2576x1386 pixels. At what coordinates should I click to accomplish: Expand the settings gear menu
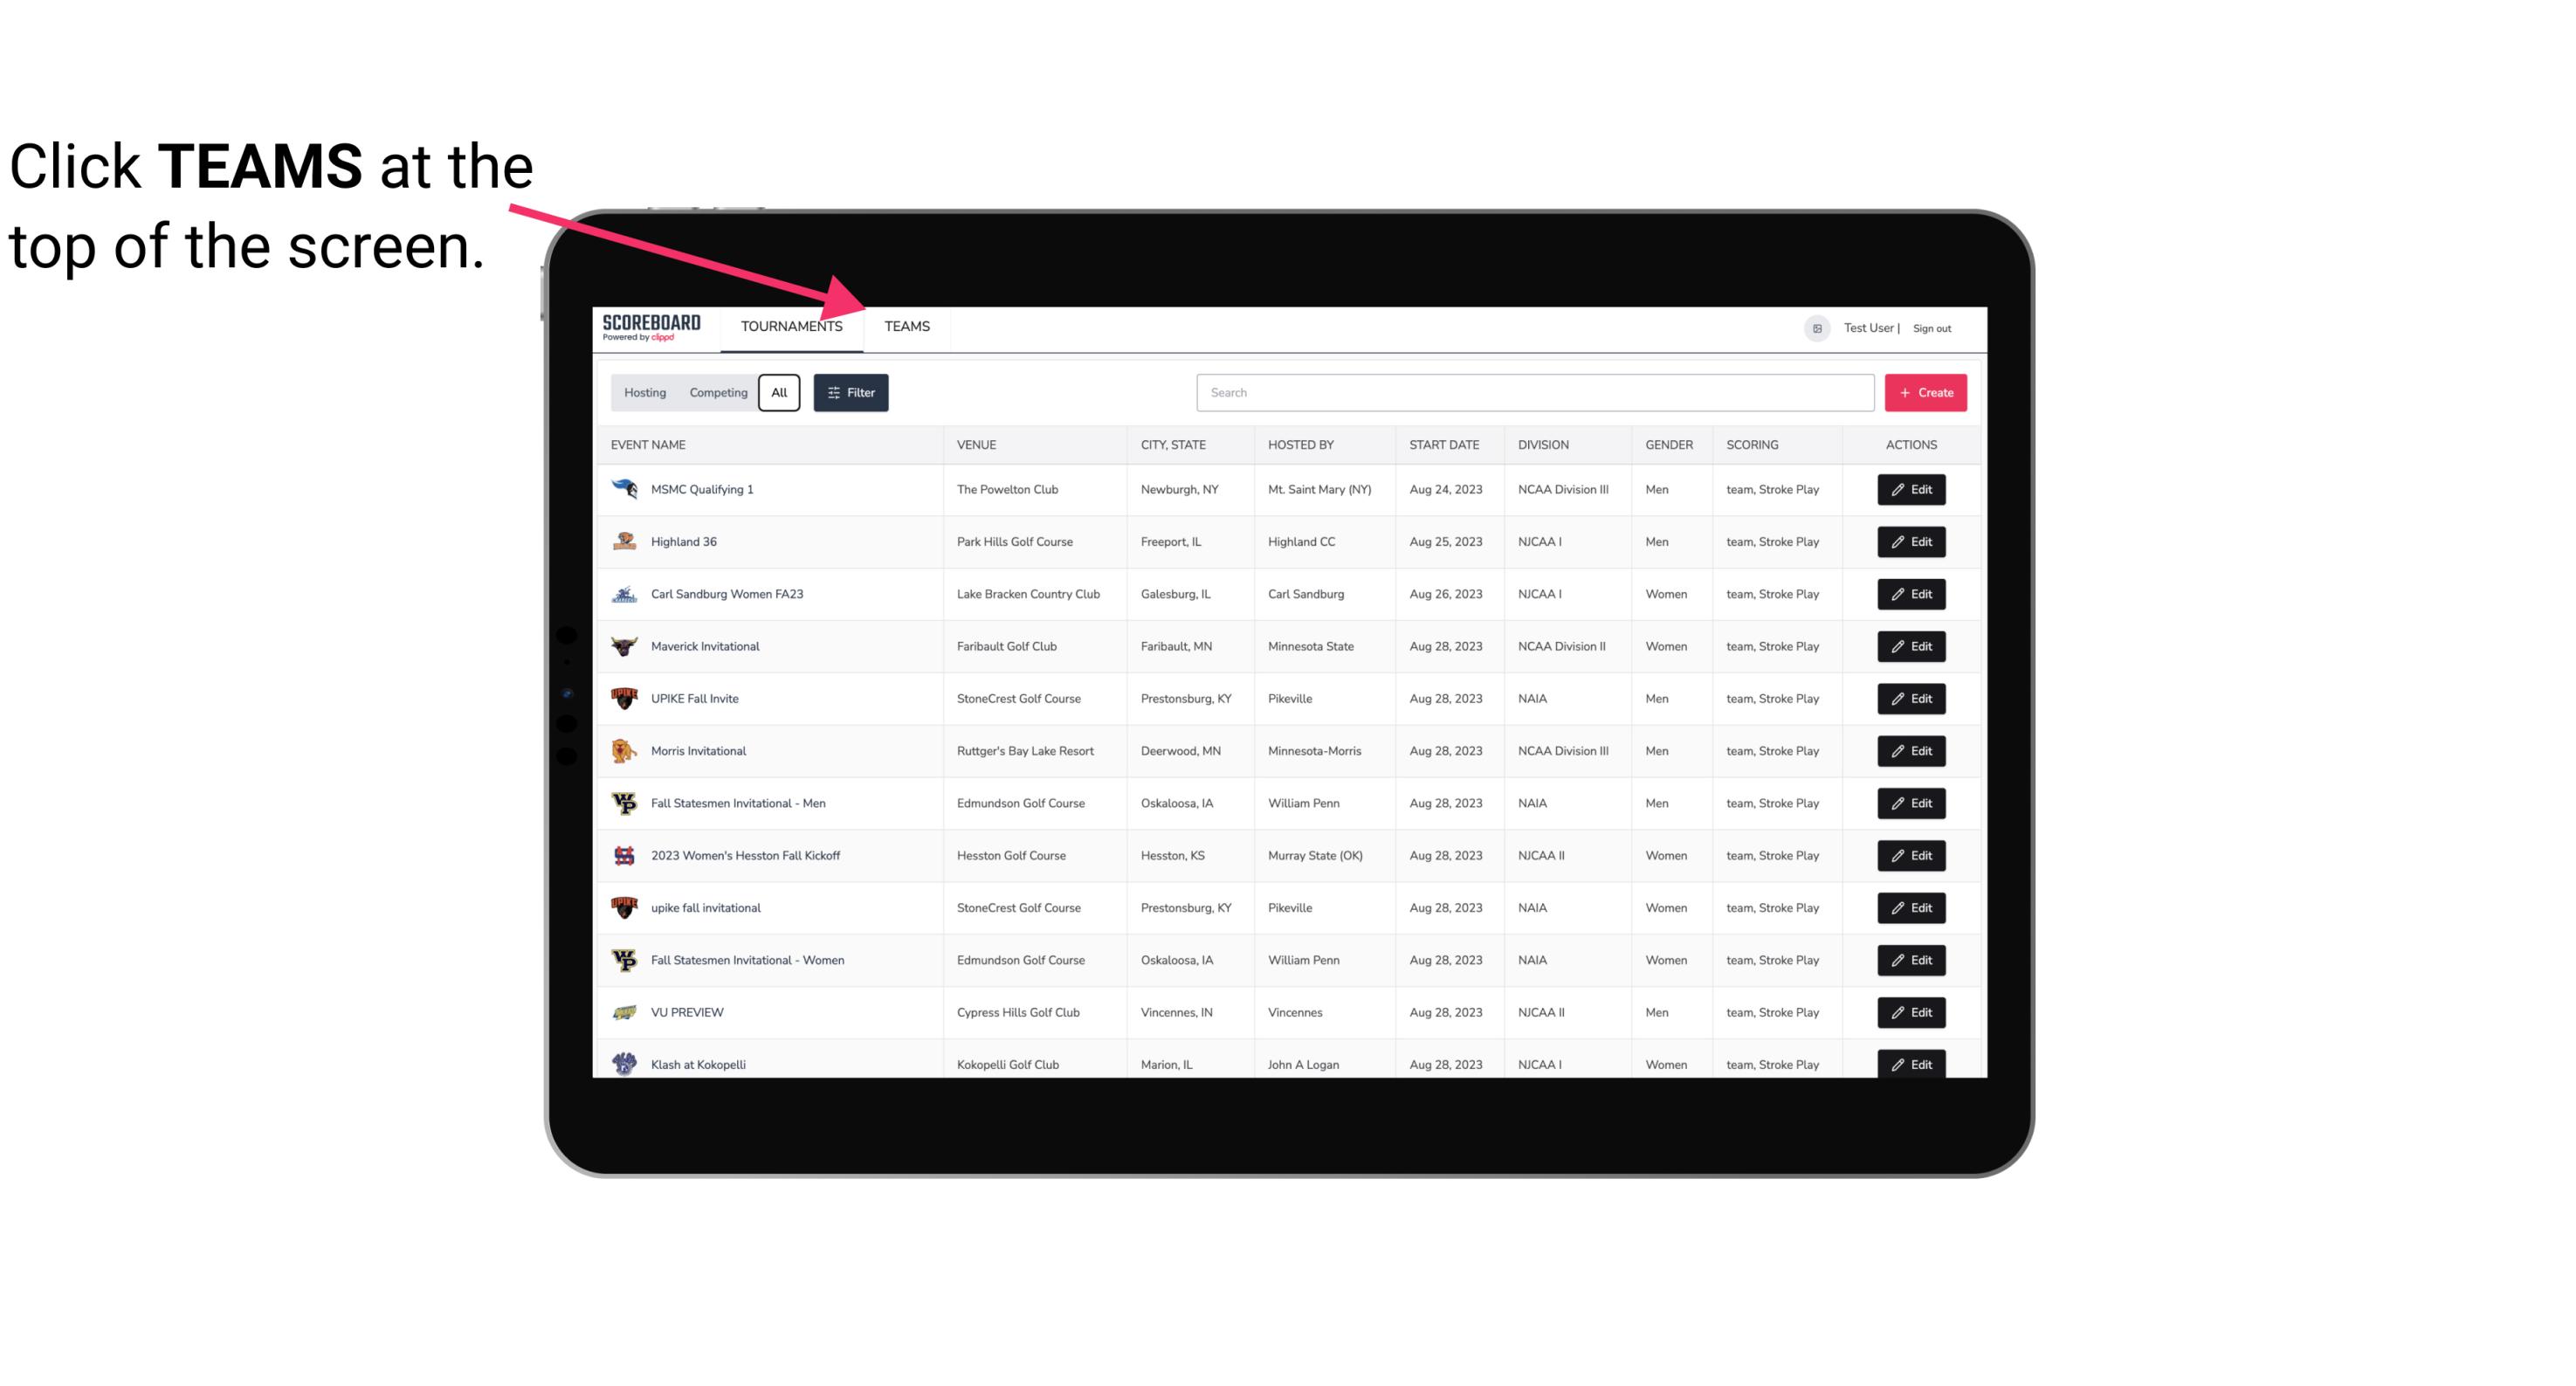click(1814, 328)
